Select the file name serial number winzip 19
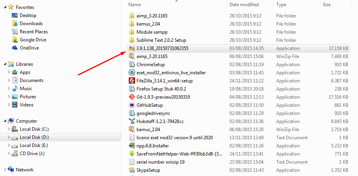Image resolution: width=358 pixels, height=176 pixels. pos(161,162)
